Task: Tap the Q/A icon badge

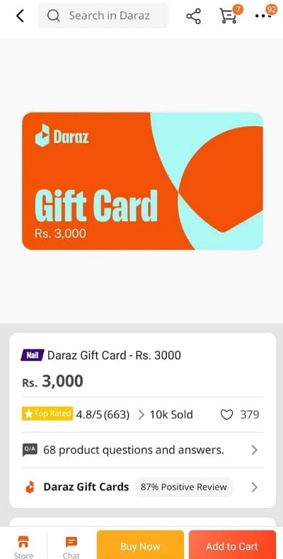Action: point(30,449)
